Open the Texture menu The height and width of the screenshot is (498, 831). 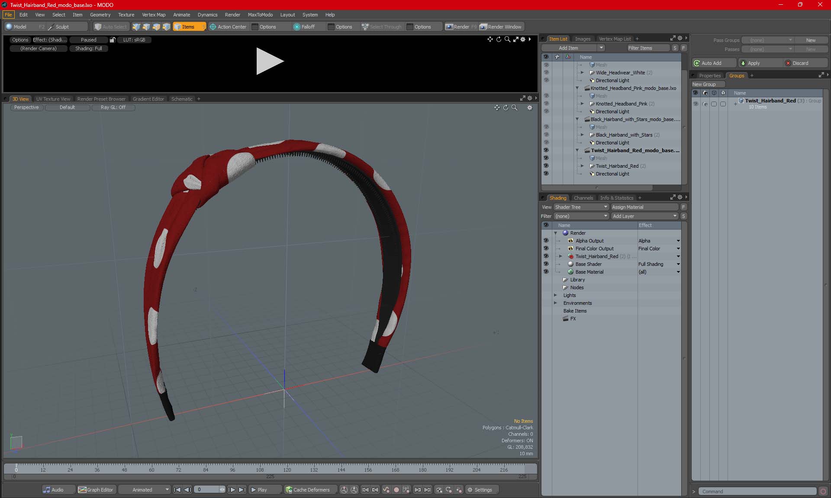[x=126, y=15]
